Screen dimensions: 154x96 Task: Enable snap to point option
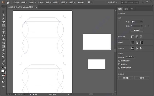pyautogui.click(x=132, y=48)
